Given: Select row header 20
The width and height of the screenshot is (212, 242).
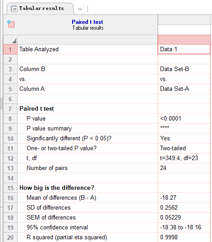Looking at the screenshot, I should pos(10,238).
